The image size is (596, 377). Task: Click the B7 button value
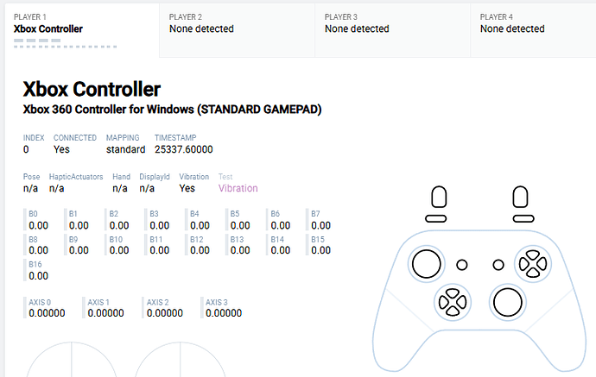point(320,225)
